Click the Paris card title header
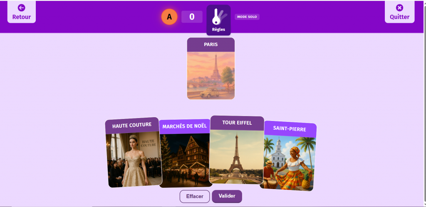 click(x=211, y=44)
